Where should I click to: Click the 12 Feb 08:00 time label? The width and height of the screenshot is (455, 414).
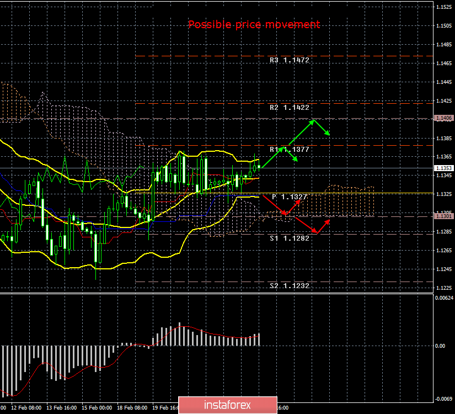point(26,407)
